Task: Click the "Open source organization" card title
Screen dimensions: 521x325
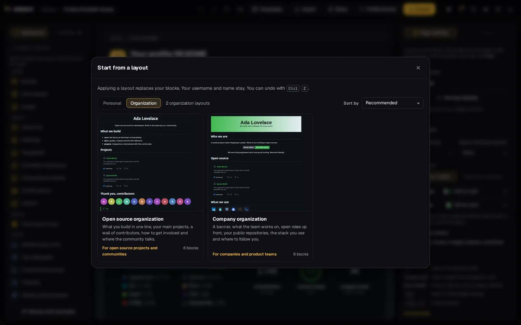Action: pos(133,219)
